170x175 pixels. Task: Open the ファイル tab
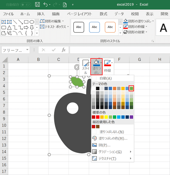coord(8,14)
